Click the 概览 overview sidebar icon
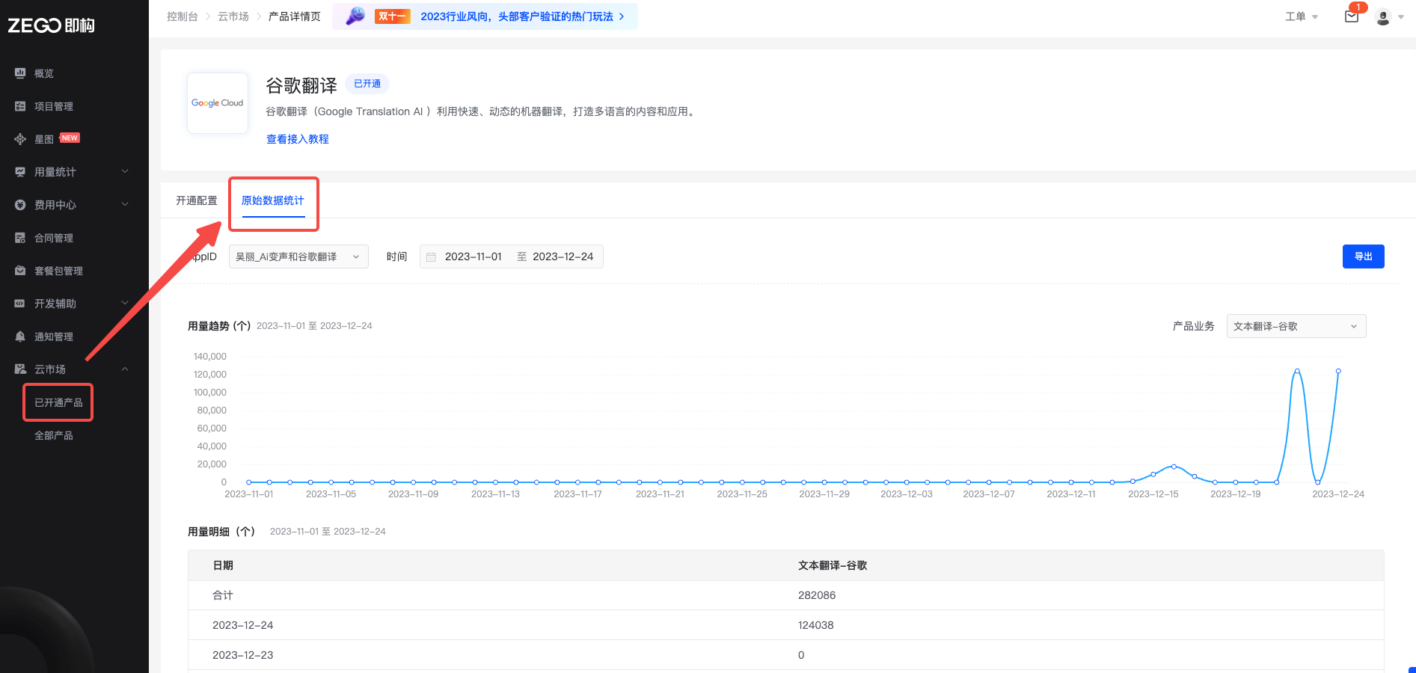The height and width of the screenshot is (673, 1416). 20,73
